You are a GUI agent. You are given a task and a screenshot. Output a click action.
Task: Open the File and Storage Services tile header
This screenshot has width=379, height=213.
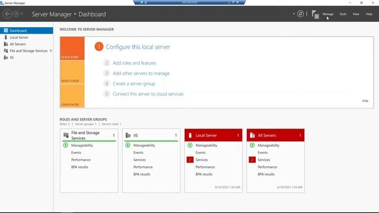89,135
